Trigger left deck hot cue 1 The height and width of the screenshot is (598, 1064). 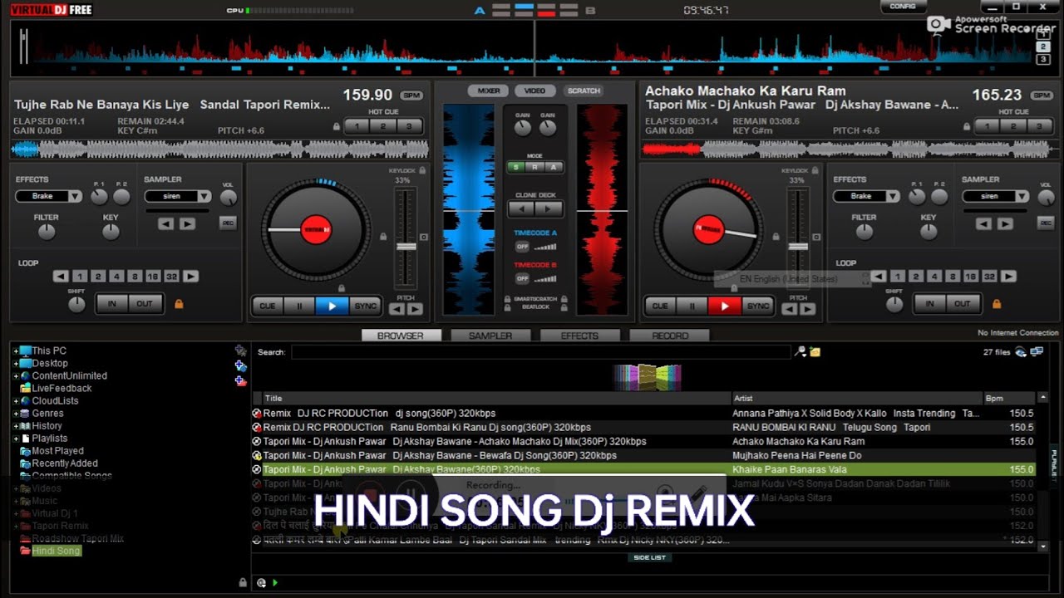[x=357, y=126]
